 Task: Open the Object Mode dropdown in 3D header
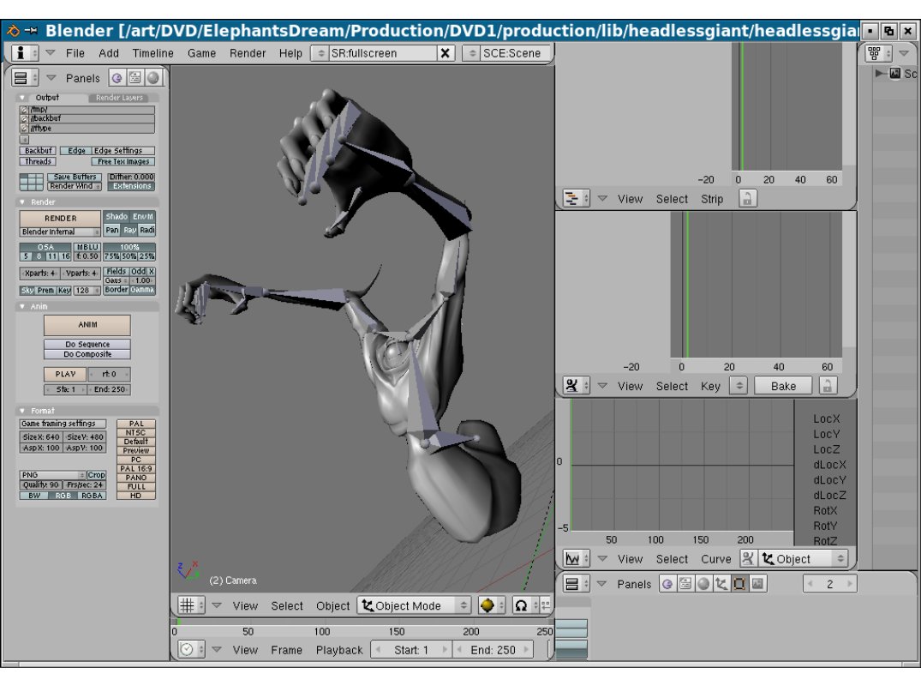pyautogui.click(x=414, y=605)
